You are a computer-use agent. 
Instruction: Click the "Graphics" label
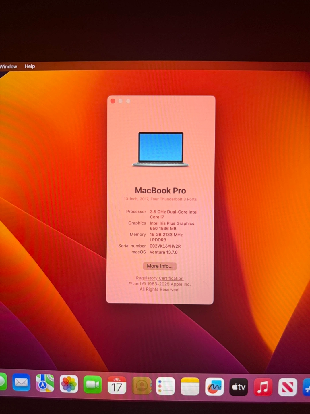pyautogui.click(x=137, y=223)
